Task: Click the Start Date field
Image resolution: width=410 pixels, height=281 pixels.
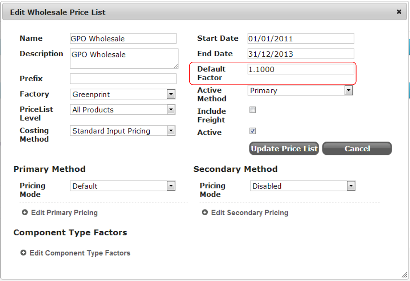Action: 301,38
